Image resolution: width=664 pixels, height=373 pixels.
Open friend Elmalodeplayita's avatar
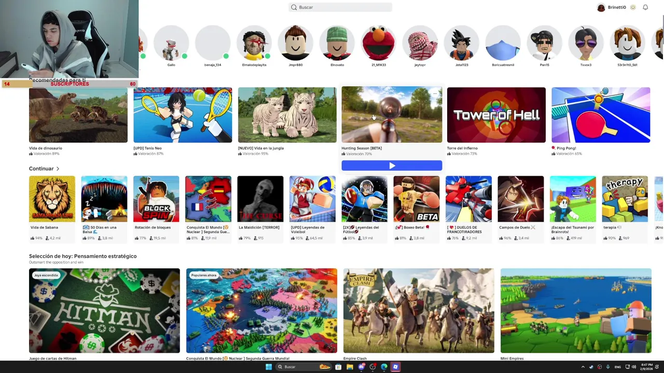[x=254, y=43]
